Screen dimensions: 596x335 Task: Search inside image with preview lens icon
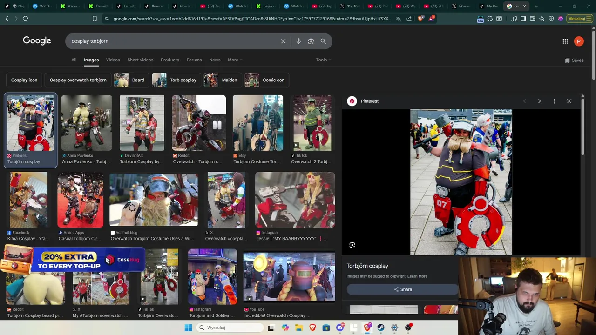pos(352,245)
